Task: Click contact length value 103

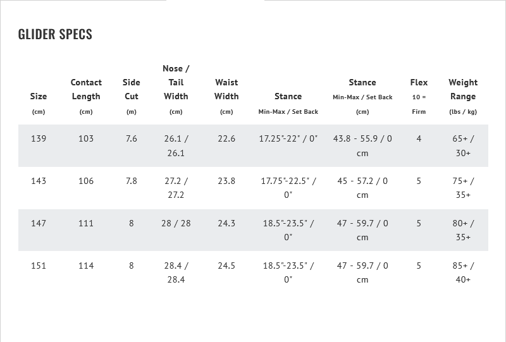Action: (x=86, y=138)
